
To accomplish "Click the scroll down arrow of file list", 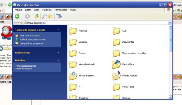I will coord(171,97).
